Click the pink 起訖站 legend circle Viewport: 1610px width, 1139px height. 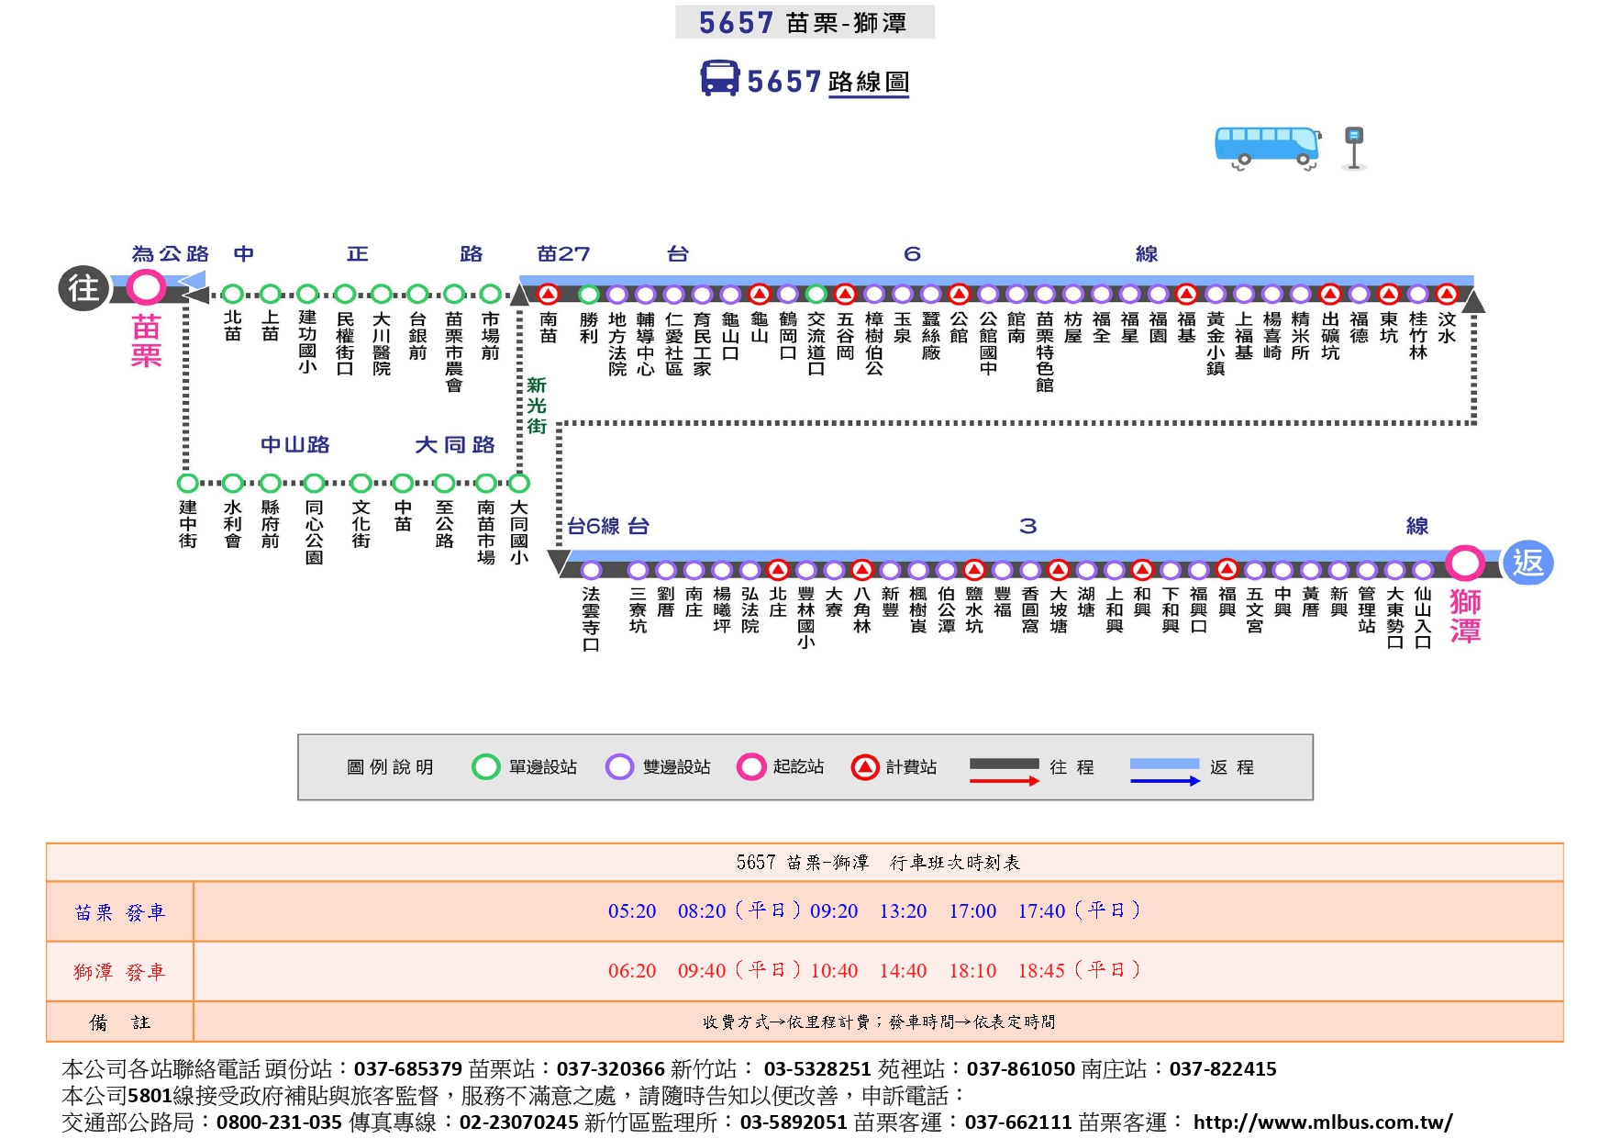click(x=751, y=766)
